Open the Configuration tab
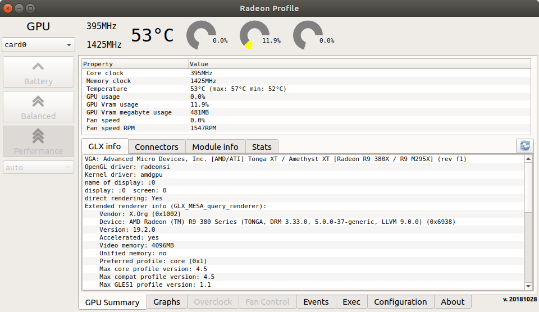 pos(400,302)
